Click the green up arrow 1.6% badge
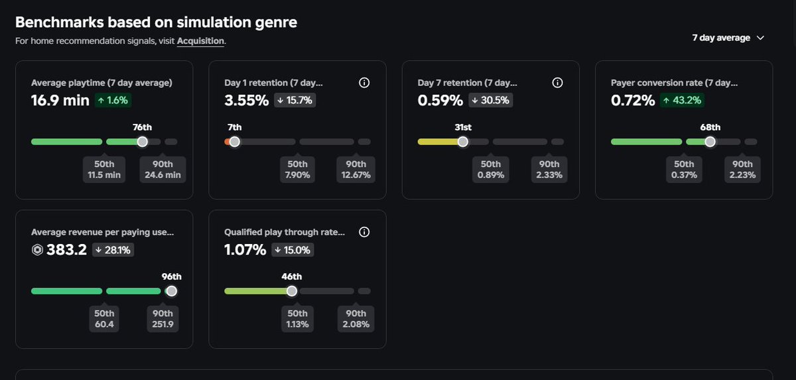This screenshot has height=380, width=796. tap(112, 101)
